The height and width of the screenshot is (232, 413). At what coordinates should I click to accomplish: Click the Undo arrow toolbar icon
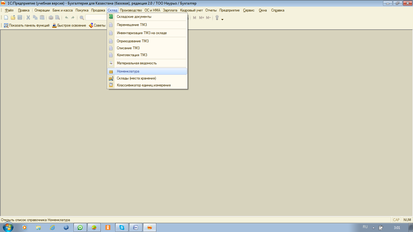67,18
